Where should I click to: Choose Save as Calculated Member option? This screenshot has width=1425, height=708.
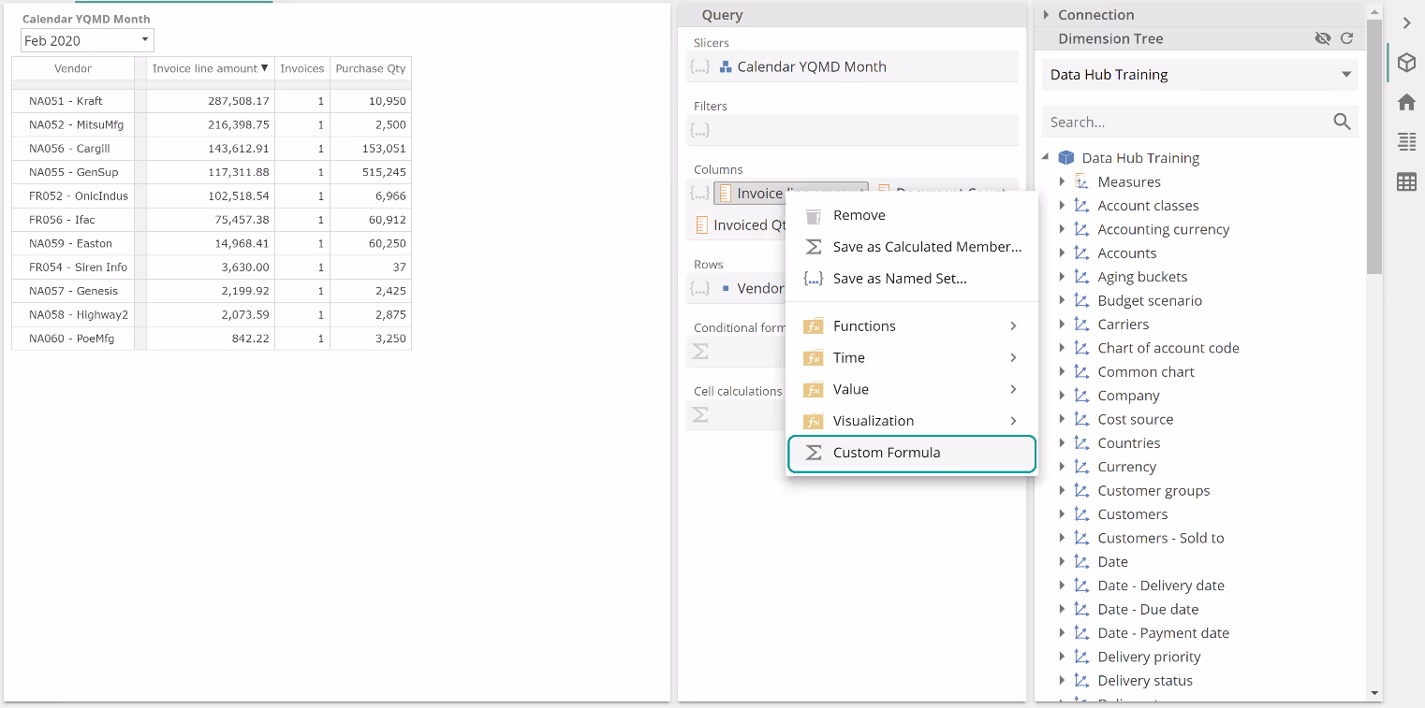click(926, 247)
